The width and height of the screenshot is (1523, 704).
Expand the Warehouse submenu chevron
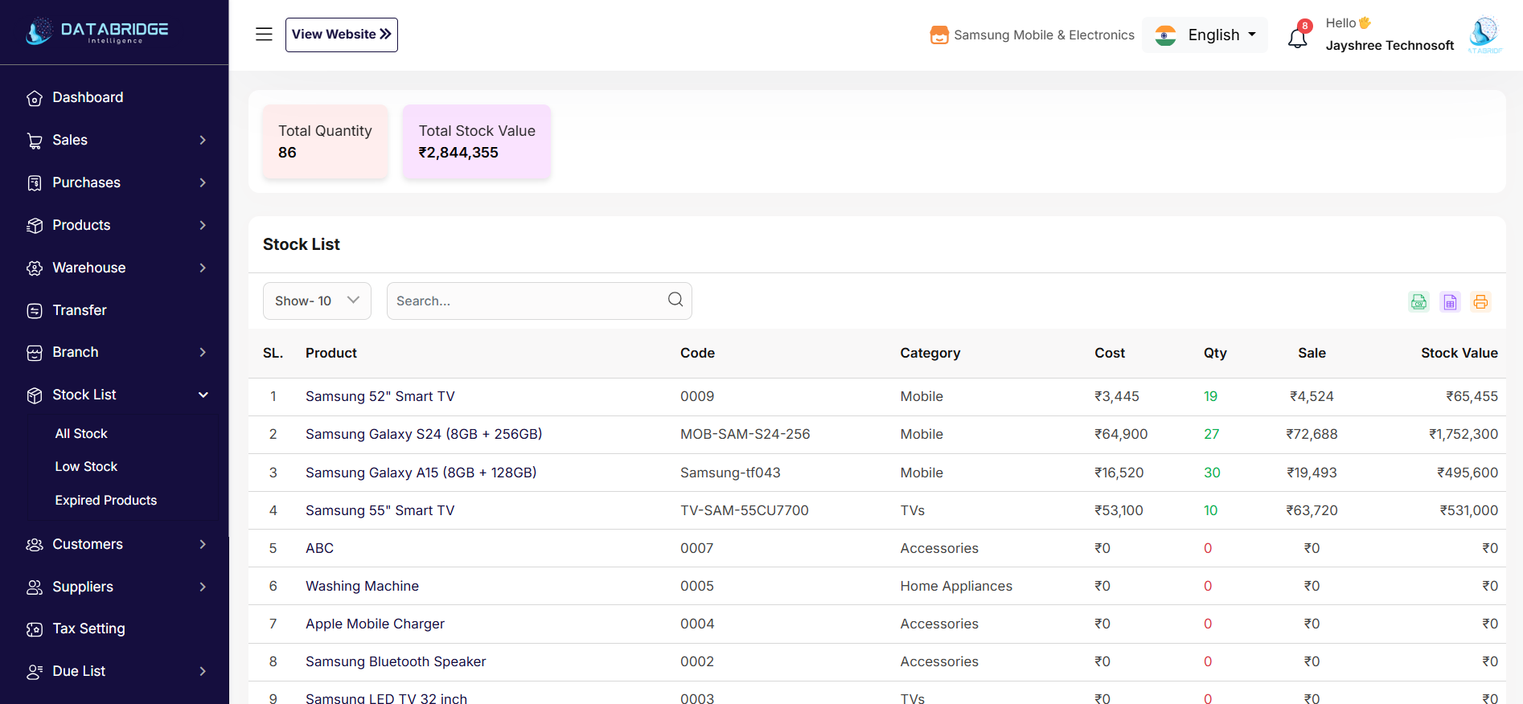coord(203,268)
